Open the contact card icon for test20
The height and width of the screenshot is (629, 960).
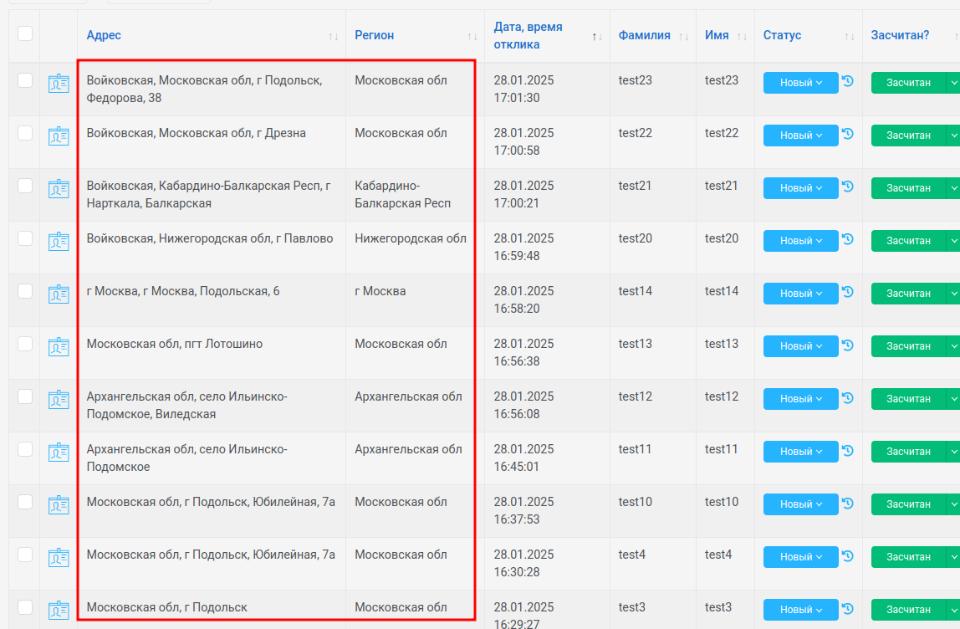[x=59, y=241]
